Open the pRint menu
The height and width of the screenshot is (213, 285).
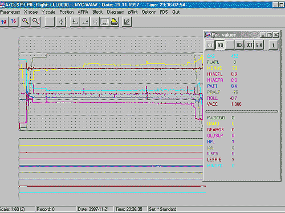tap(133, 12)
